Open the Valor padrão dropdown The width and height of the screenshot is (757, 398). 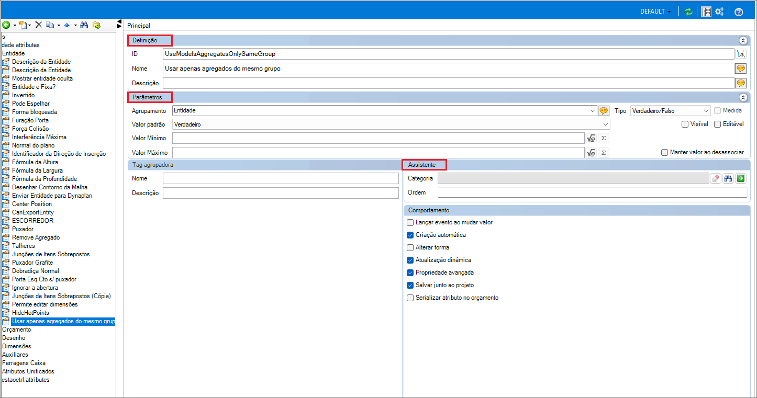(391, 124)
